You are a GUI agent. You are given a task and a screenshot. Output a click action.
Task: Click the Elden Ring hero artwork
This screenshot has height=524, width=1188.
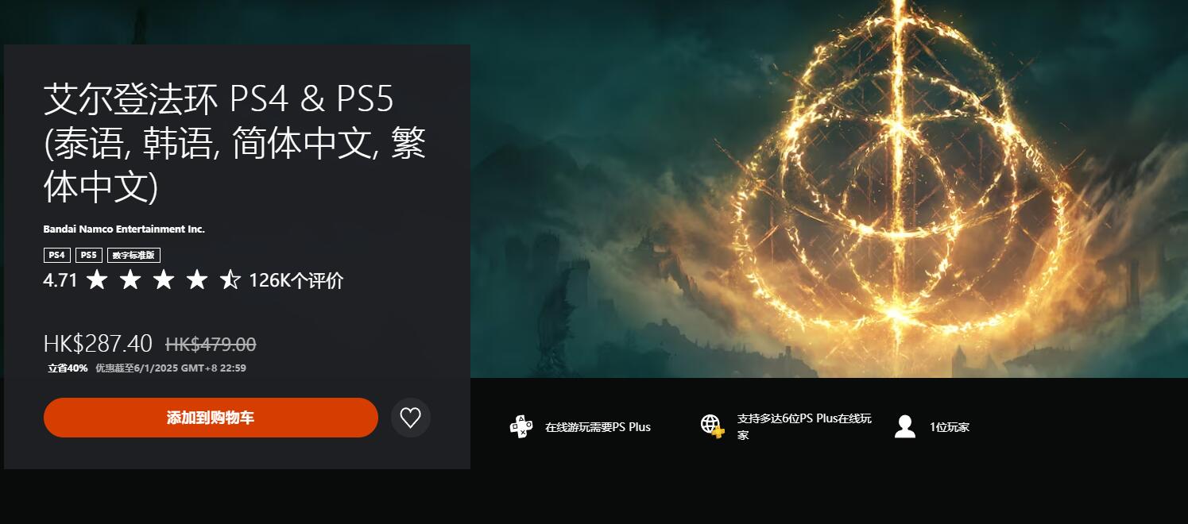pos(829,189)
